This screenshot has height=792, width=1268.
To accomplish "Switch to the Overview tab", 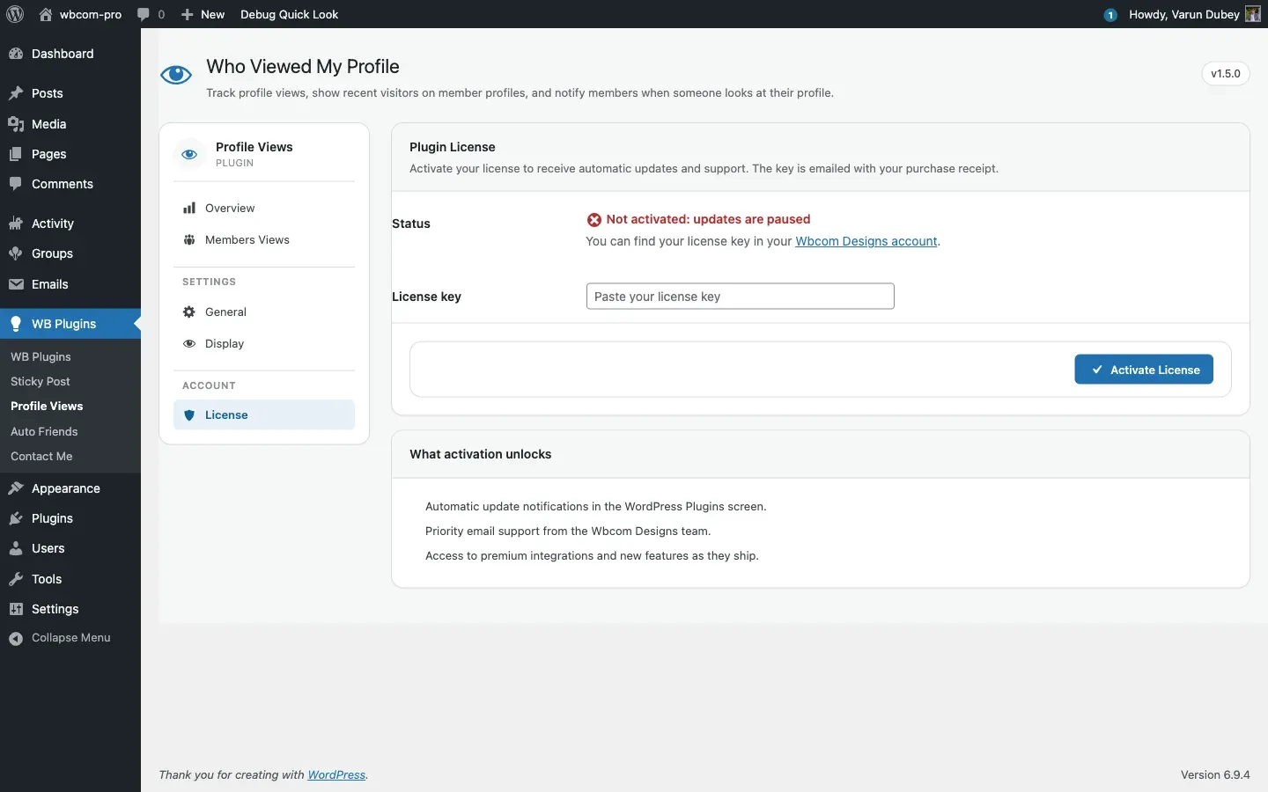I will 264,208.
